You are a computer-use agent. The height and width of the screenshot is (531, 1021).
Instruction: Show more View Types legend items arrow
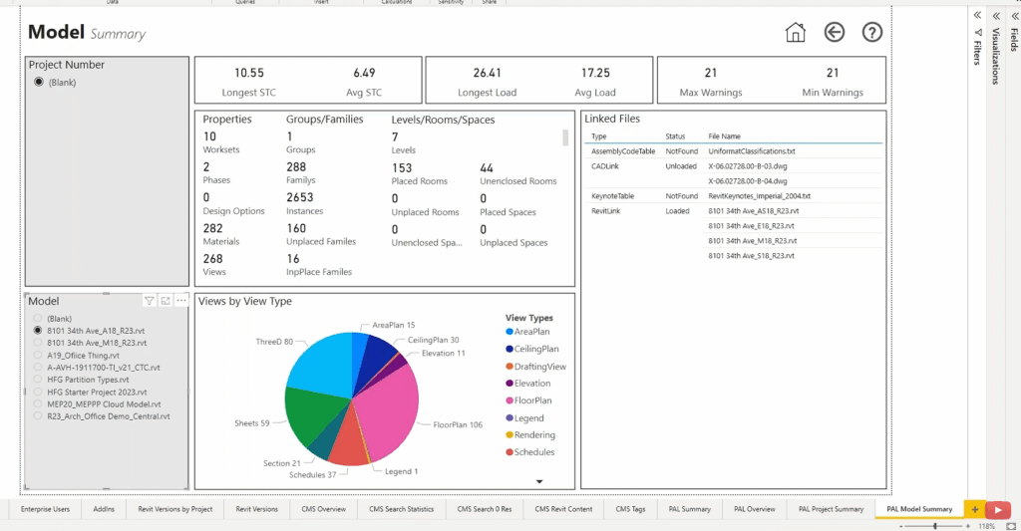539,481
